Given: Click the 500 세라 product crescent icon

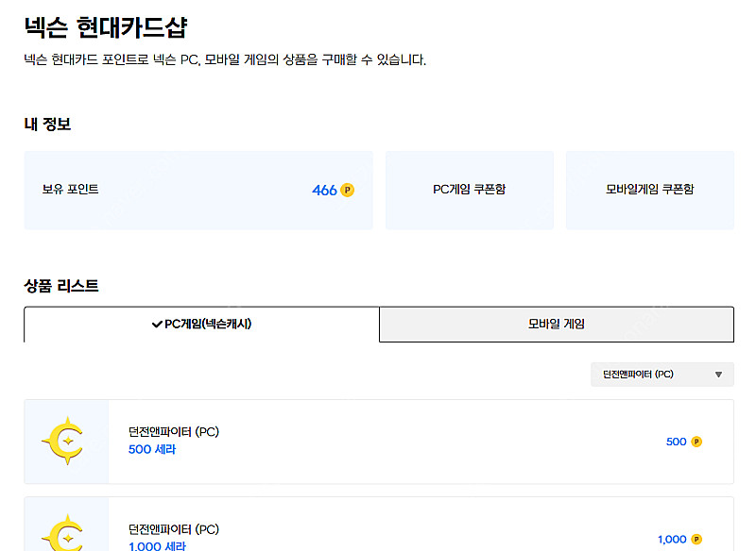Looking at the screenshot, I should tap(63, 441).
